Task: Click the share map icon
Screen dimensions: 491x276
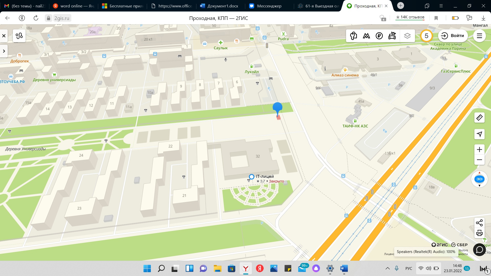Action: tap(479, 223)
